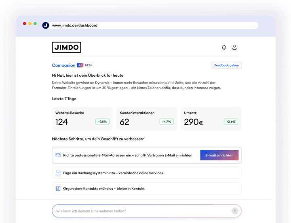This screenshot has height=223, width=291.
Task: Open the Companion link
Action: click(x=63, y=65)
